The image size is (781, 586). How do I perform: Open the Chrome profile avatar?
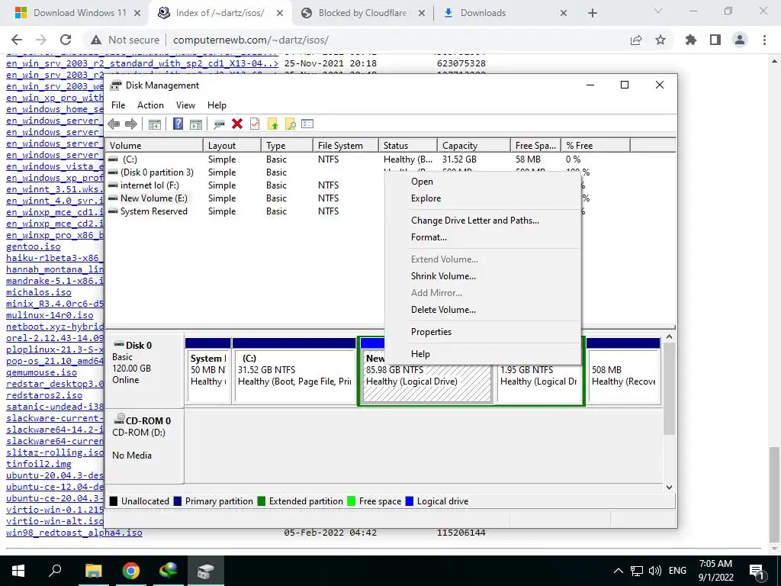[740, 40]
